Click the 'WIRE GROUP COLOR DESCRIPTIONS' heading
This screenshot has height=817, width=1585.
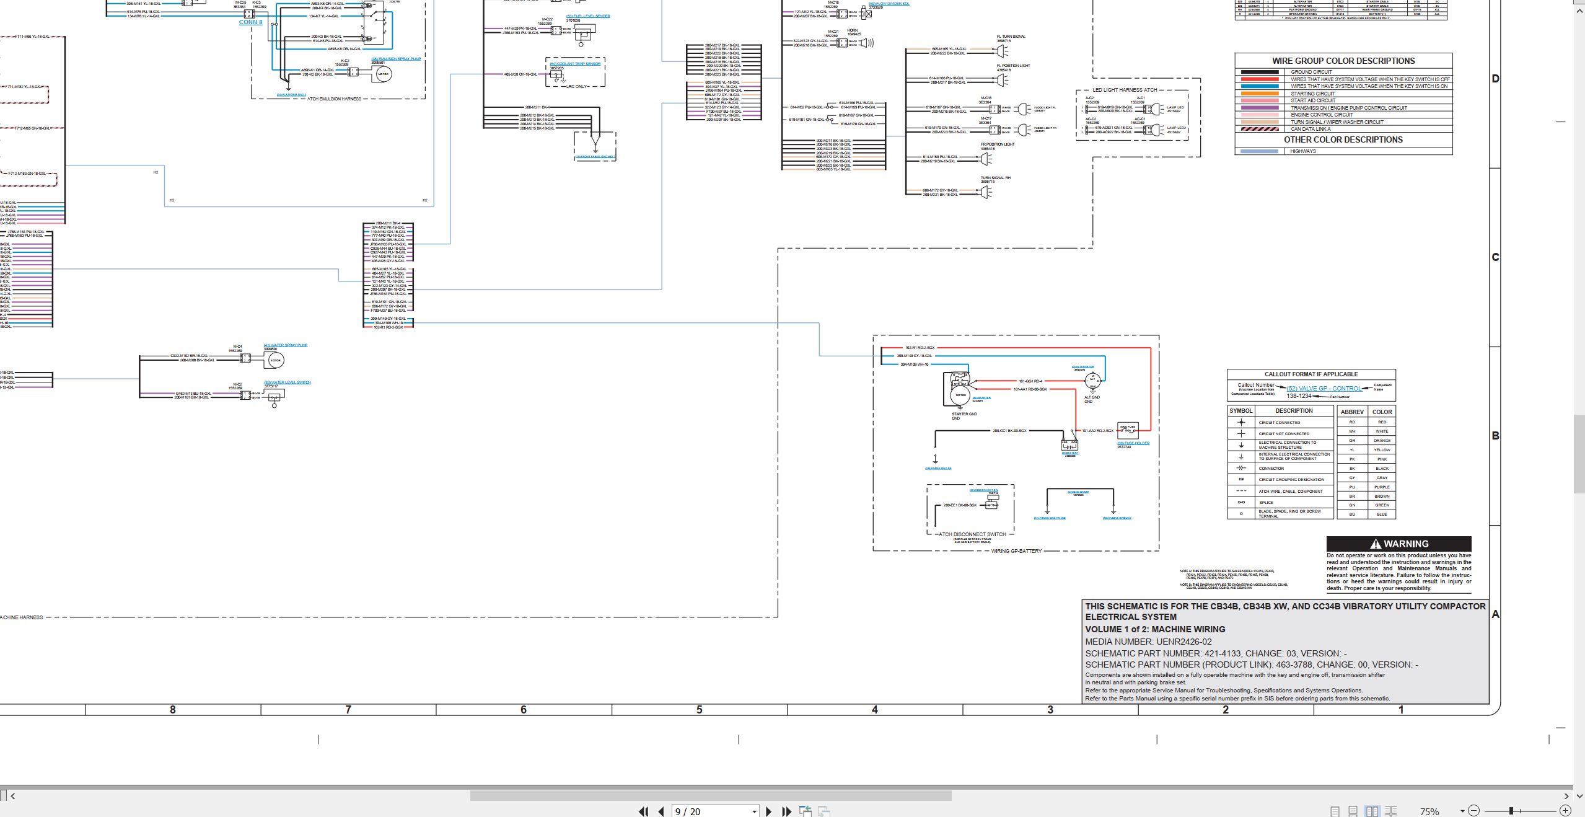click(1343, 61)
